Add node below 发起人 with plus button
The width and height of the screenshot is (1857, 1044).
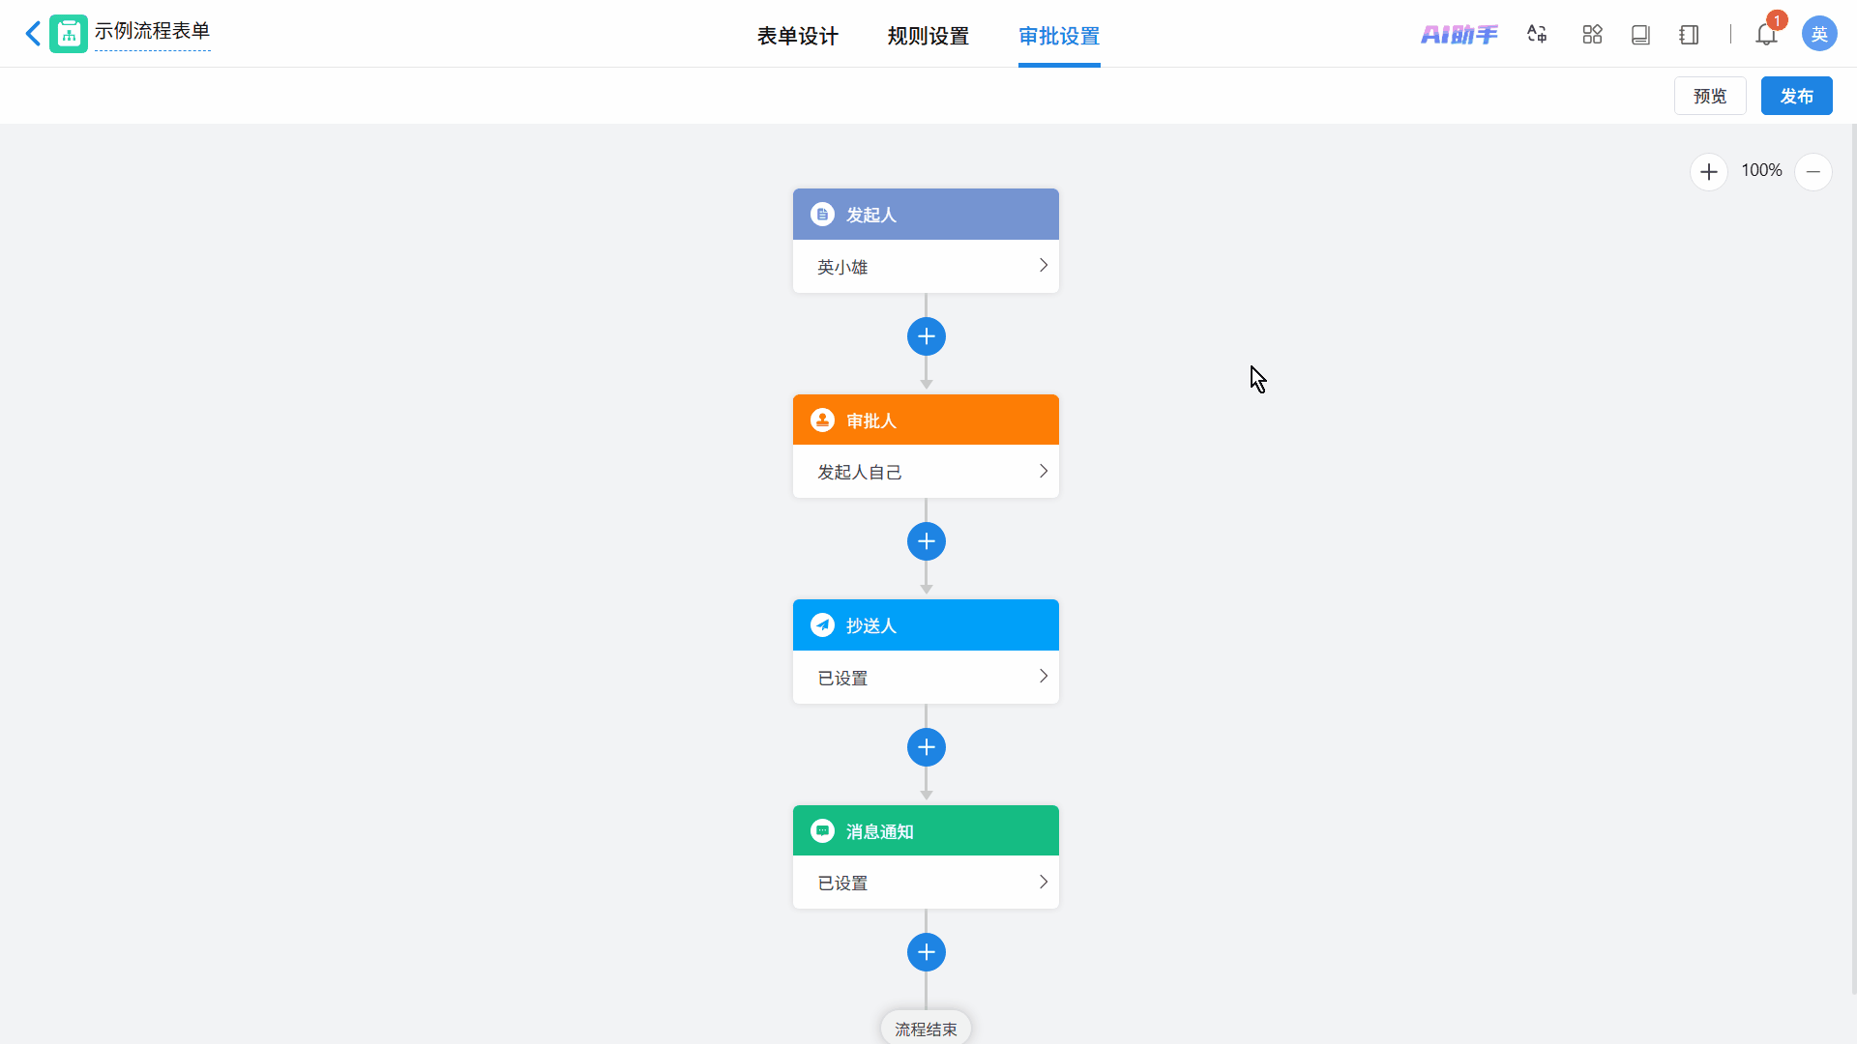(x=926, y=336)
